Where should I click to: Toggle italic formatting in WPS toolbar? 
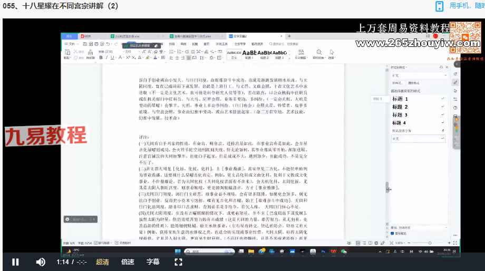[x=106, y=57]
